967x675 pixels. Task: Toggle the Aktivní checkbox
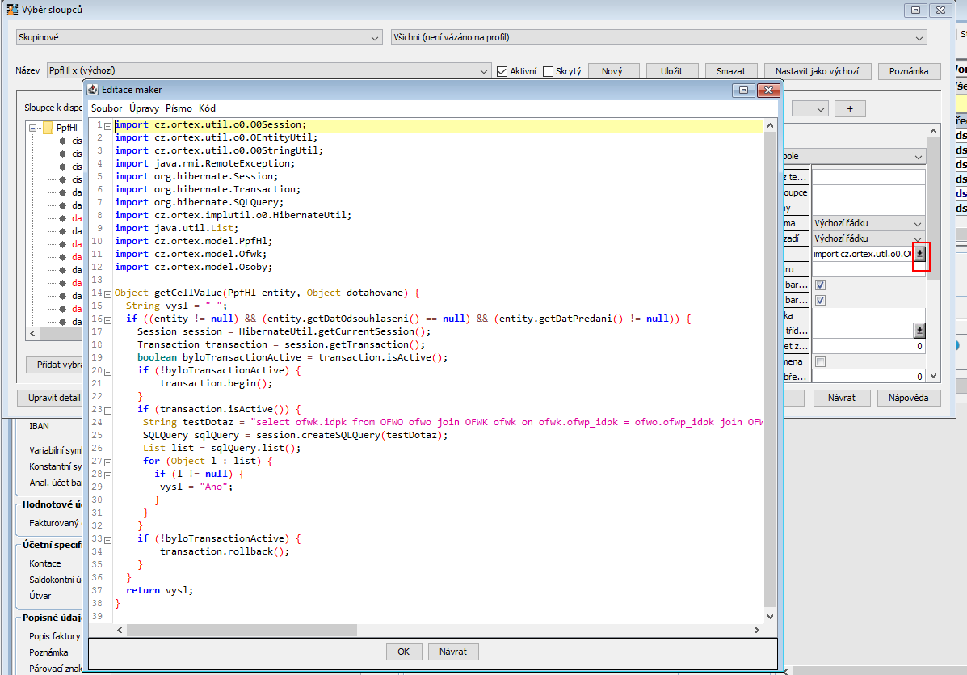[x=502, y=71]
